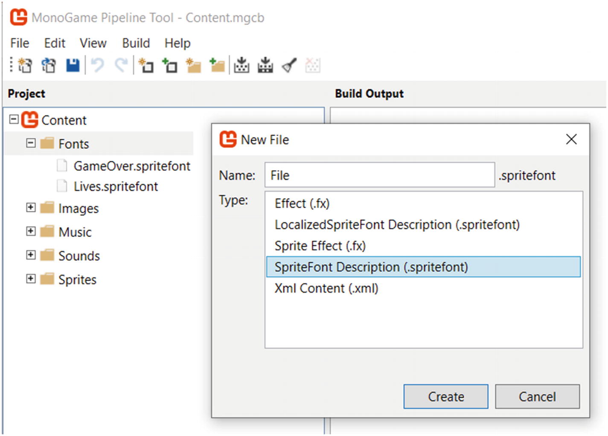The width and height of the screenshot is (608, 436).
Task: Select Lives.spritefont in the project tree
Action: (x=116, y=186)
